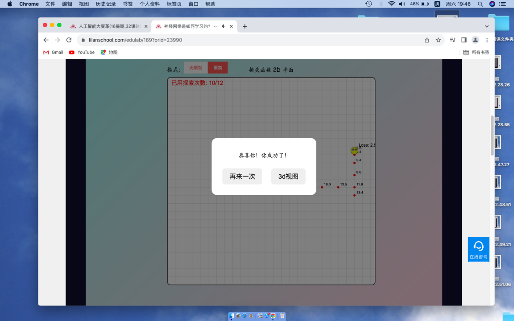Click the battery 46% indicator

click(419, 4)
